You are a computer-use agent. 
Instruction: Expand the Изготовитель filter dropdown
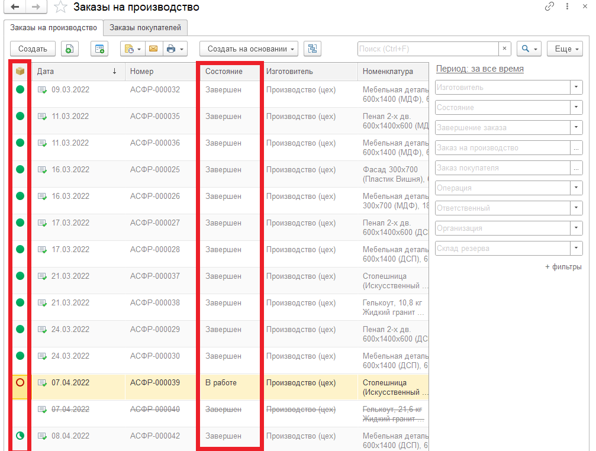[x=576, y=87]
